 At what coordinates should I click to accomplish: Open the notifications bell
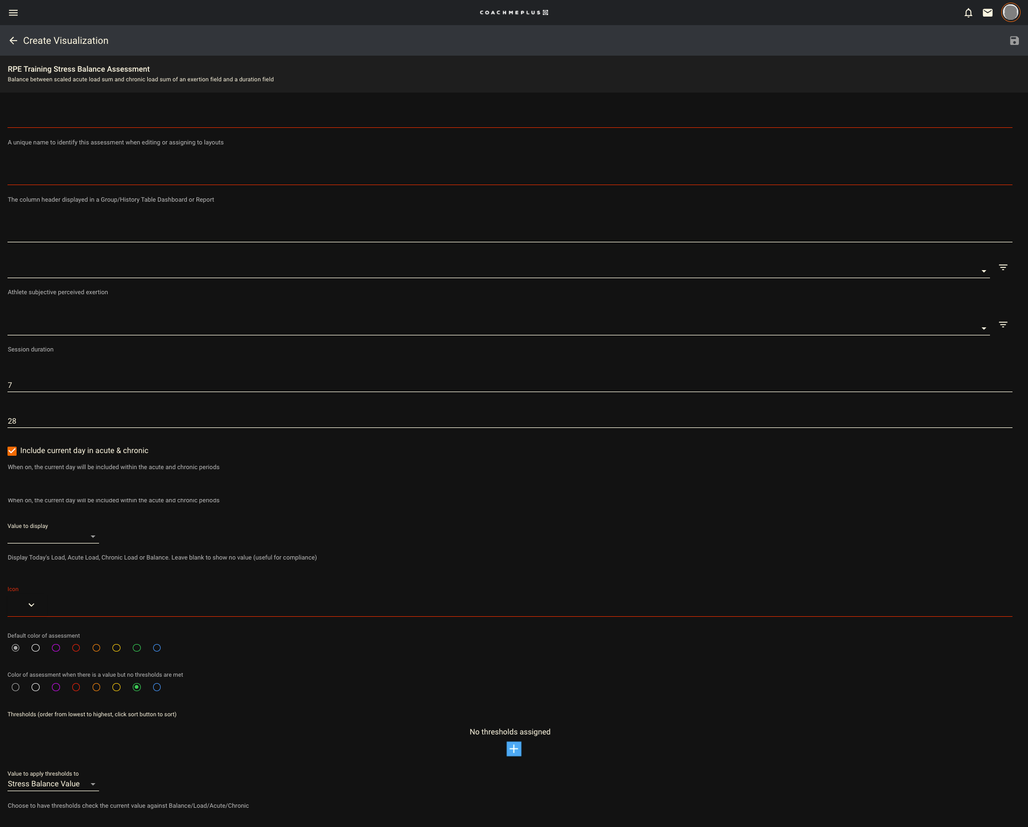[968, 13]
